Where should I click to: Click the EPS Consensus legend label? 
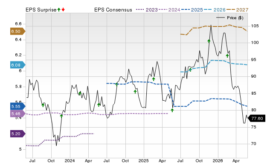(113, 10)
